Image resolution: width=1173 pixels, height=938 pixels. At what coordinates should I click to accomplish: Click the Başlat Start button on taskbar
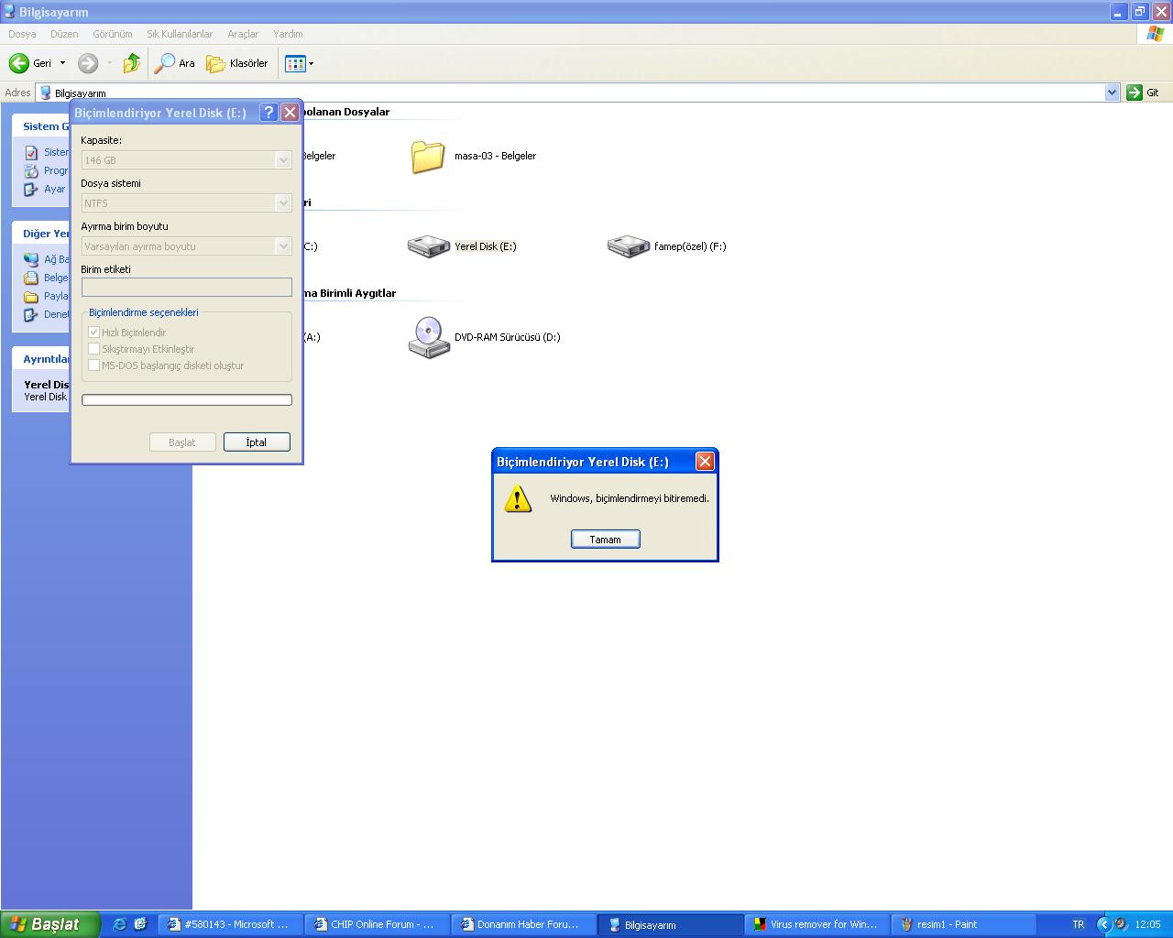pos(49,924)
